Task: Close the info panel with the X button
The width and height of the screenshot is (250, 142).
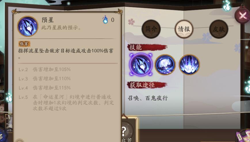Action: (x=242, y=15)
